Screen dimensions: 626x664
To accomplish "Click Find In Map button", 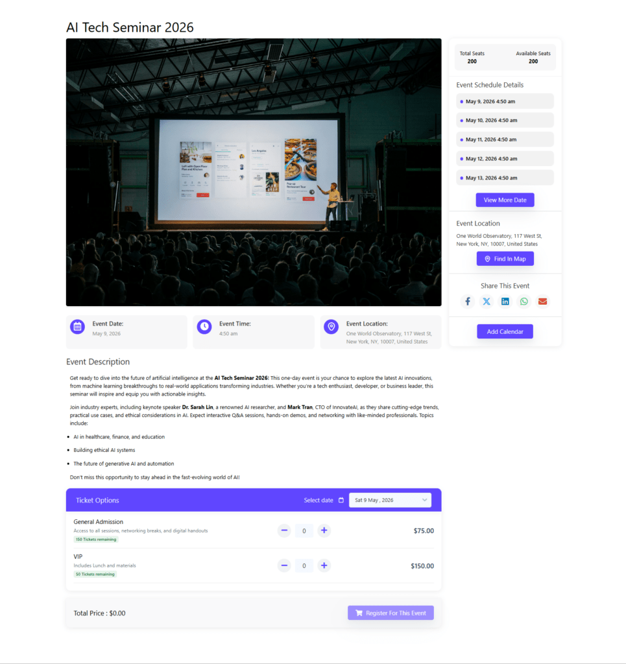I will point(505,259).
